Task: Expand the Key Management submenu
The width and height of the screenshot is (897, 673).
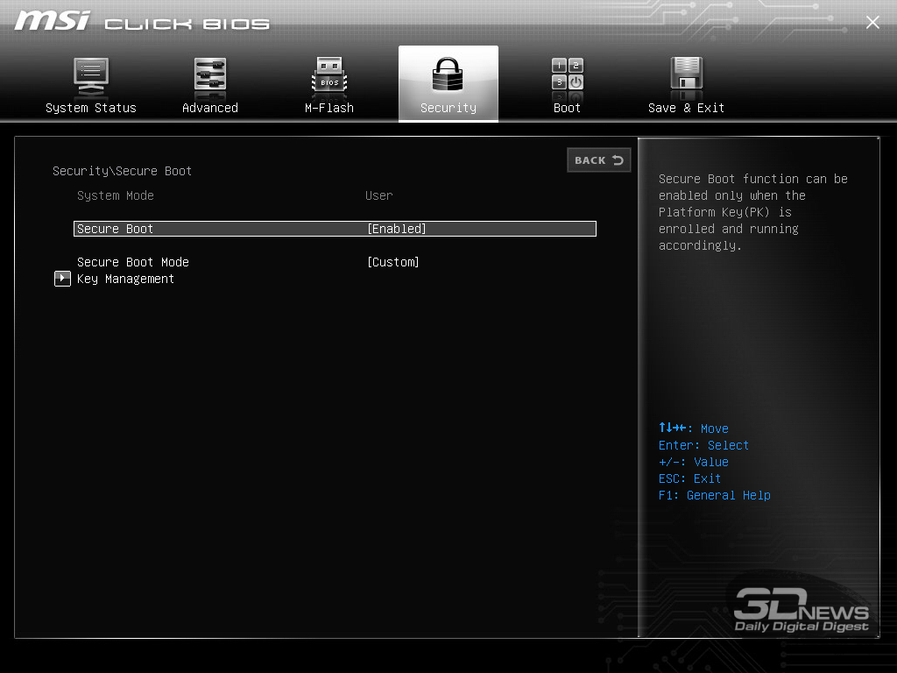Action: coord(125,279)
